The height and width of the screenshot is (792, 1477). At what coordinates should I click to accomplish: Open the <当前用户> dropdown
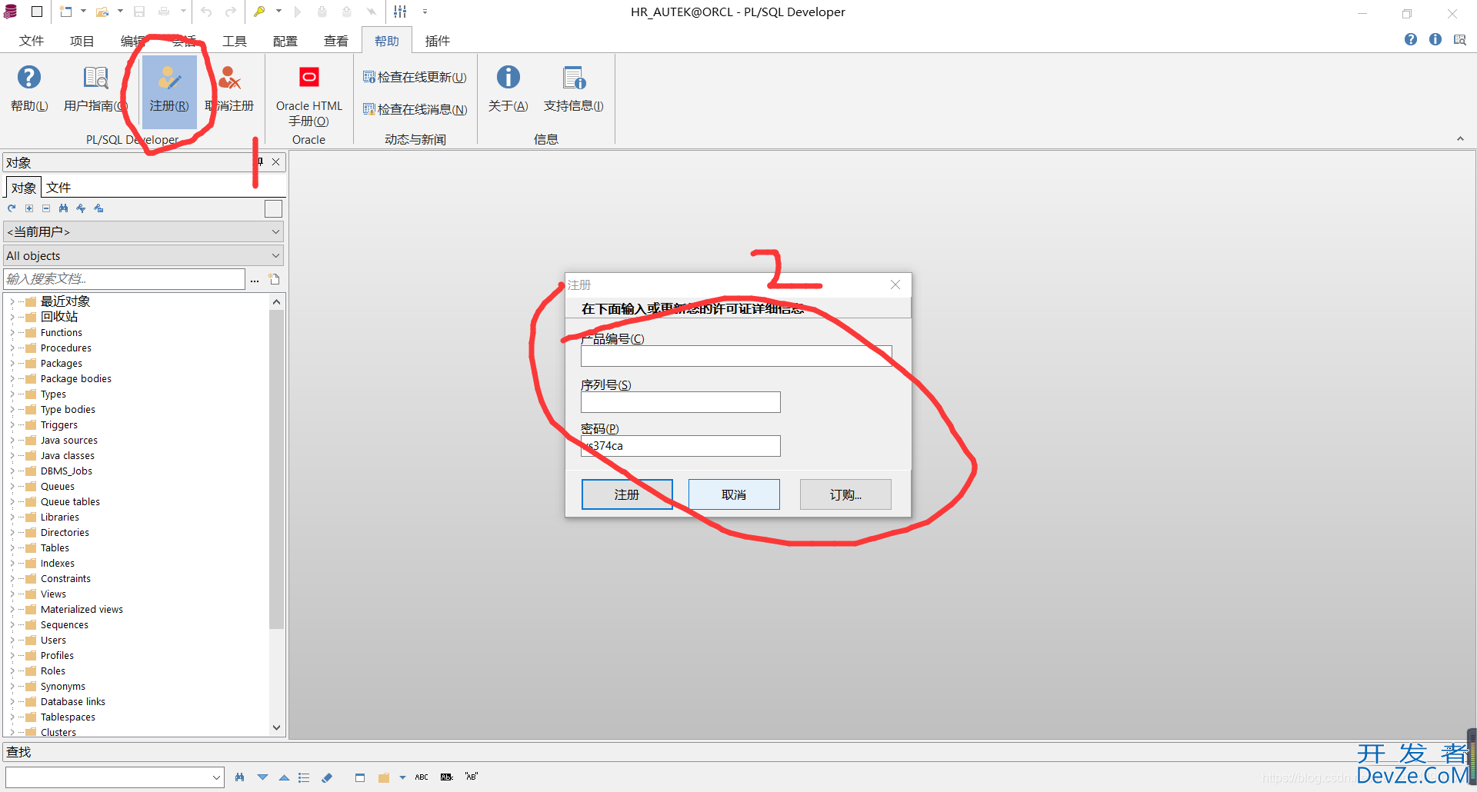point(144,231)
